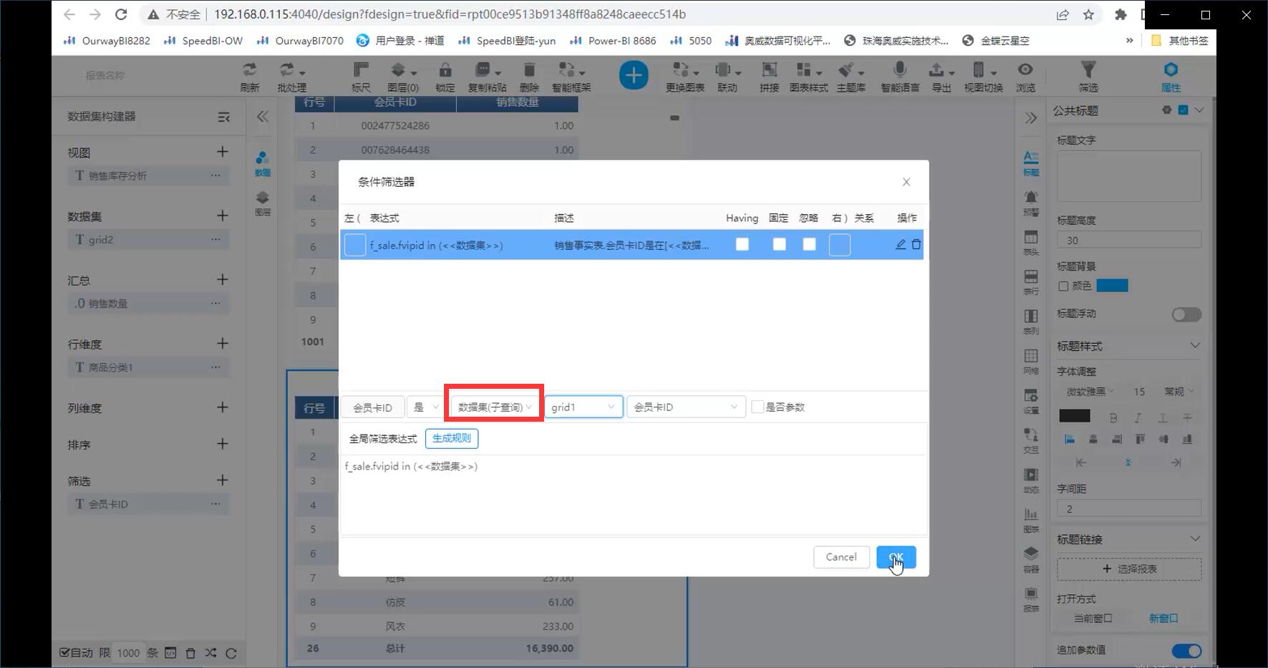Delete the f_sale.fvipid condition row
Image resolution: width=1268 pixels, height=668 pixels.
point(916,245)
